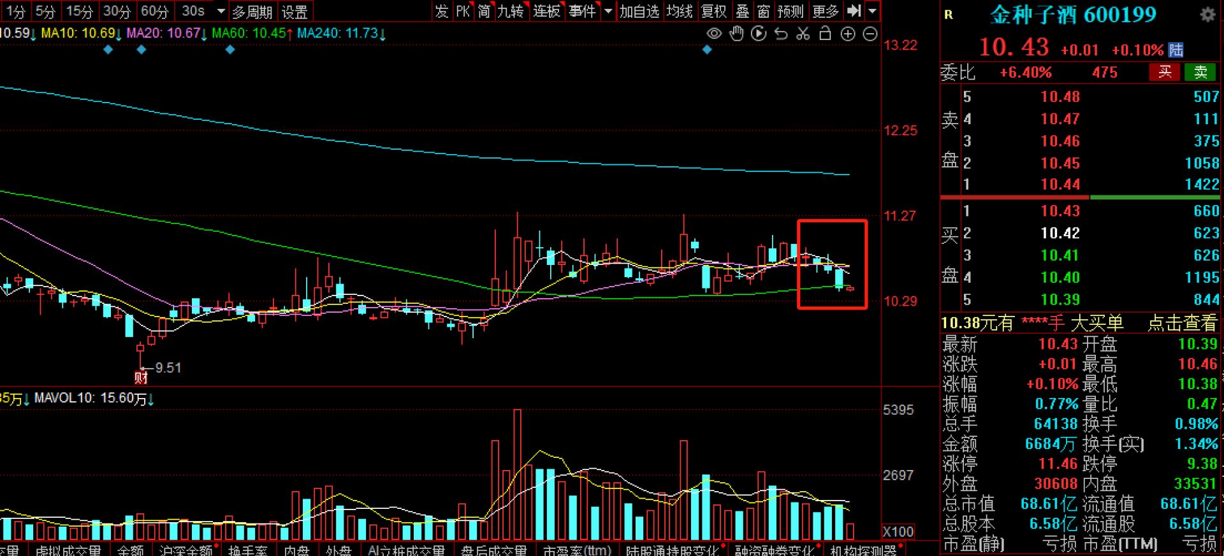
Task: Click the replay playback icon
Action: (759, 34)
